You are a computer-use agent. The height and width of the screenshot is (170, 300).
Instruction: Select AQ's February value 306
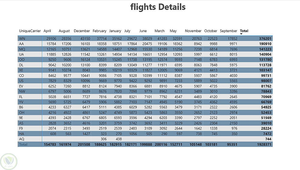click(x=103, y=139)
